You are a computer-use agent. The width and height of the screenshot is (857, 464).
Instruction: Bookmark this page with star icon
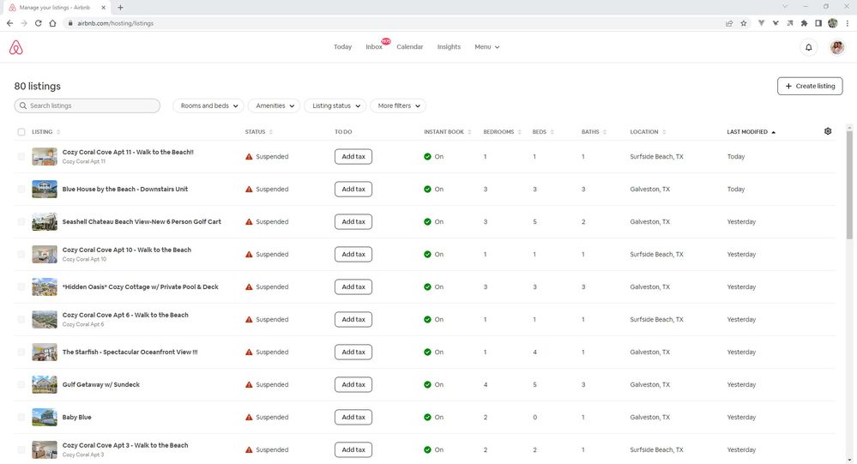pyautogui.click(x=743, y=23)
